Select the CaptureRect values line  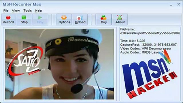148,45
